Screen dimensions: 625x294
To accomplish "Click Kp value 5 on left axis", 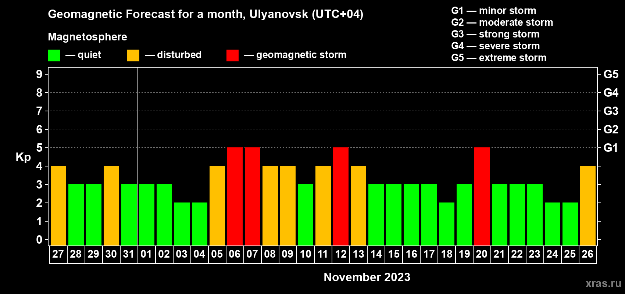I will (x=39, y=148).
